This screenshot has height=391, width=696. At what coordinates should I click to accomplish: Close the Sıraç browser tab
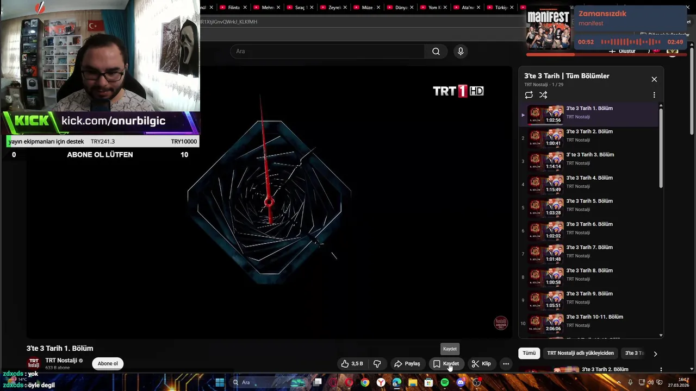[x=312, y=8]
